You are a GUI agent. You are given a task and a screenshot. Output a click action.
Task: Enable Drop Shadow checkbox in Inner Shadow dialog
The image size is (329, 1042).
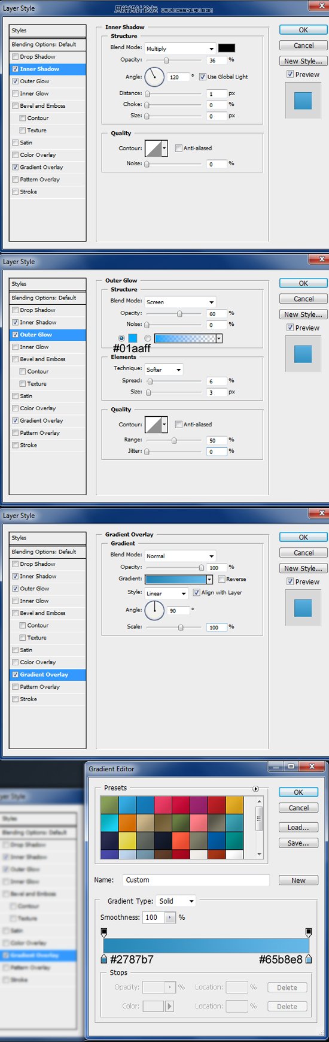tap(16, 56)
